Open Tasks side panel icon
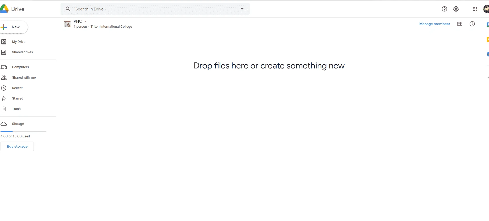 click(488, 54)
